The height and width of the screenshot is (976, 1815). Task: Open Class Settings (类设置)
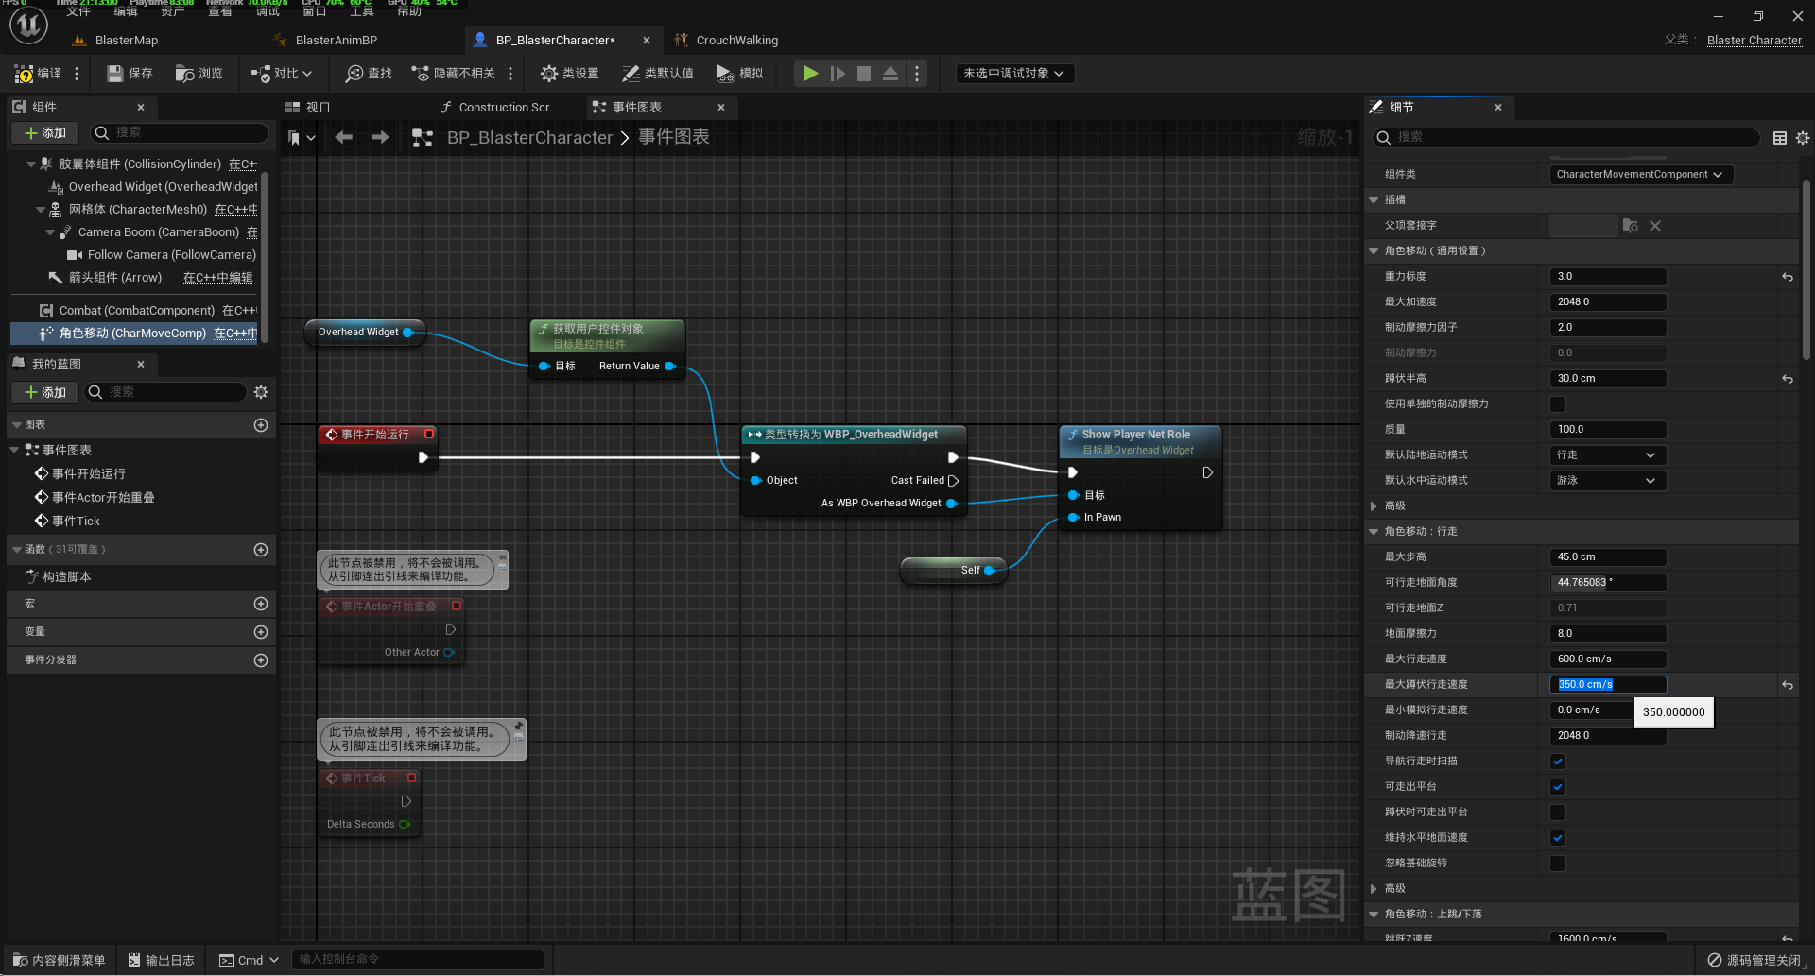(x=569, y=74)
